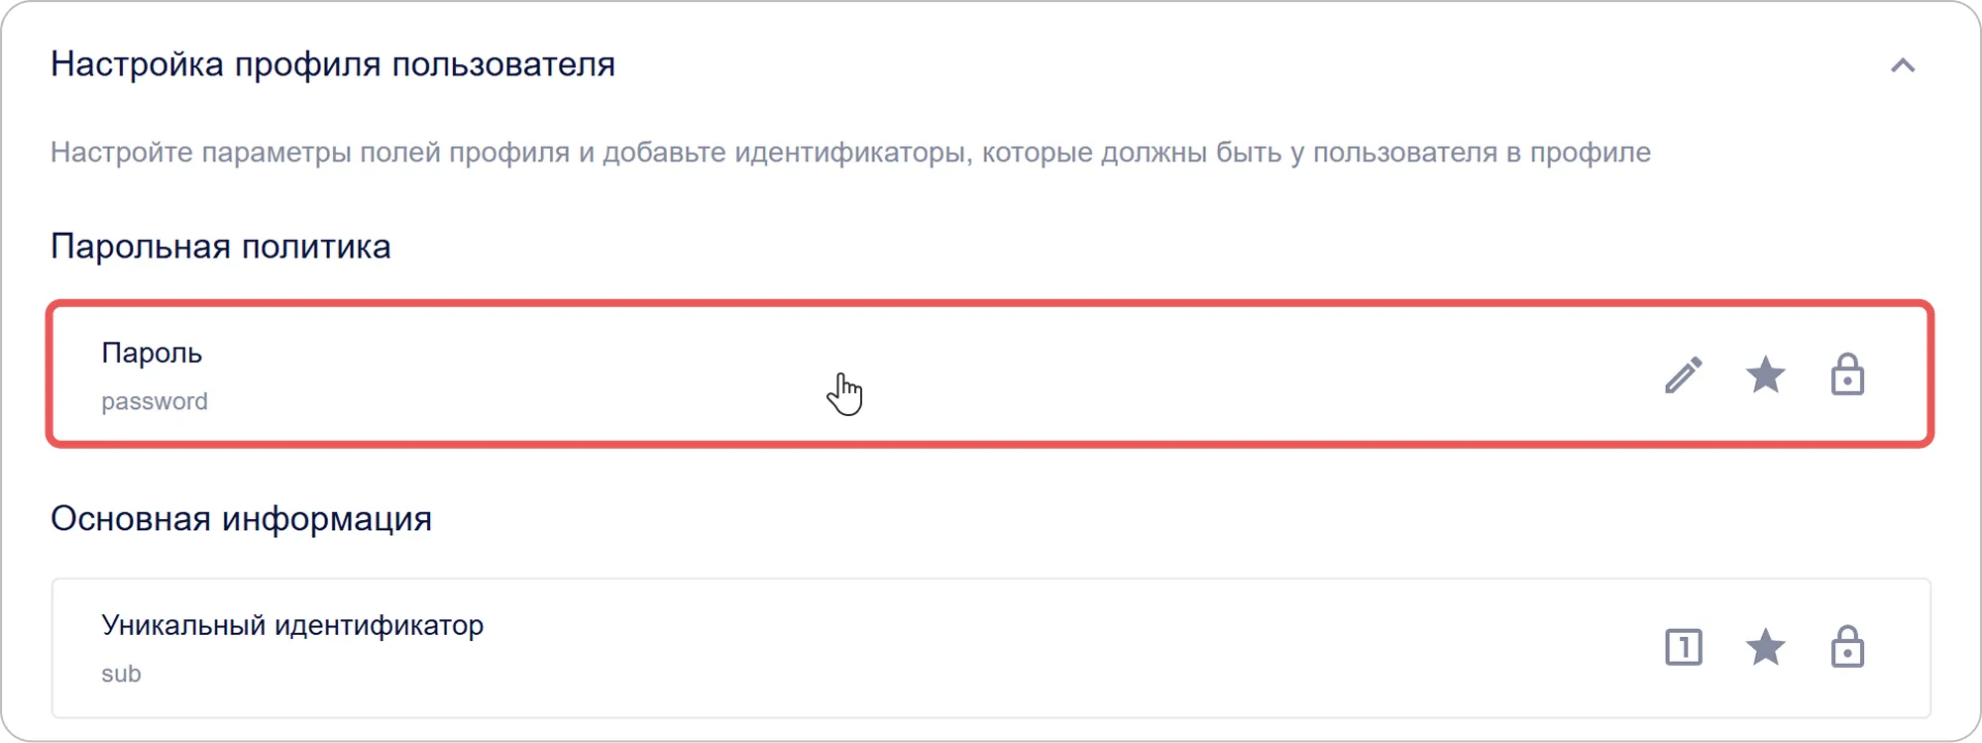
Task: Click the 'password' attribute label text
Action: (155, 400)
